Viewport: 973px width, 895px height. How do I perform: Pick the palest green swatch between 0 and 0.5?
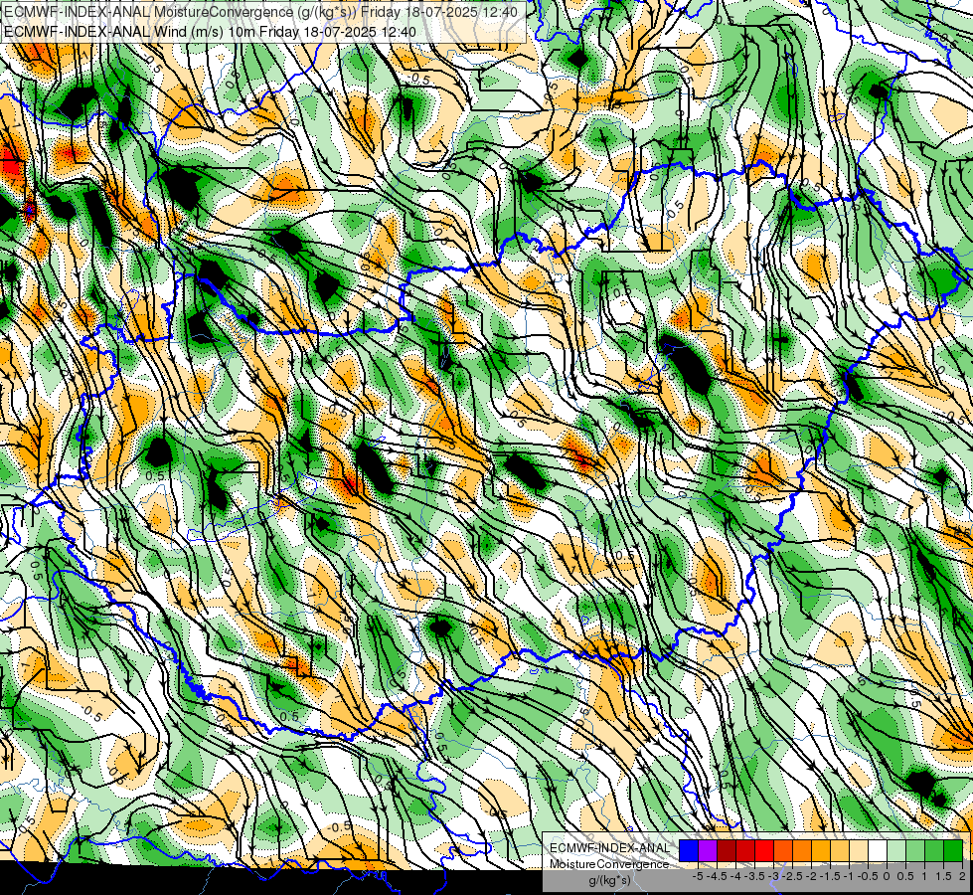click(896, 850)
